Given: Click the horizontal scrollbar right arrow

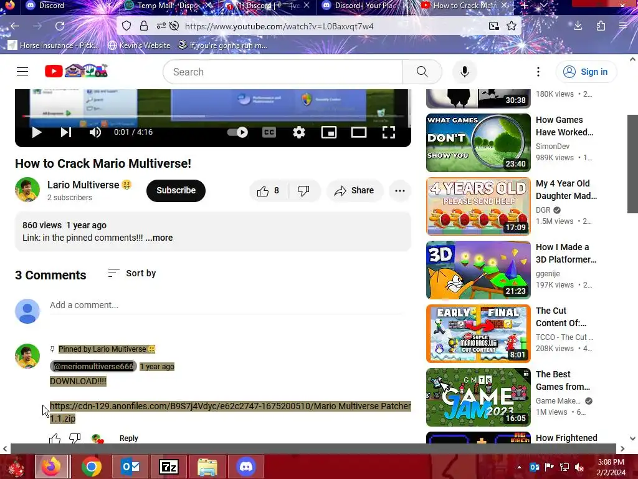Looking at the screenshot, I should coord(622,449).
